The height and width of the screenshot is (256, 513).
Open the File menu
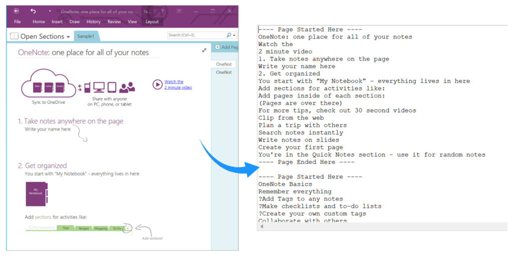[x=17, y=21]
